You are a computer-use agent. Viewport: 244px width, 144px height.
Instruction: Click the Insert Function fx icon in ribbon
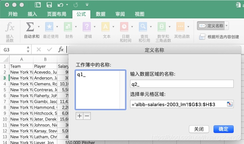pyautogui.click(x=10, y=27)
